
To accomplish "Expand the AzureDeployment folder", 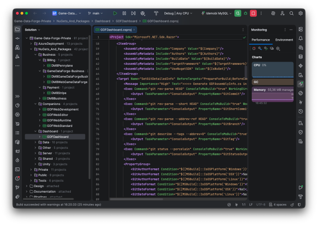I will pos(31,43).
